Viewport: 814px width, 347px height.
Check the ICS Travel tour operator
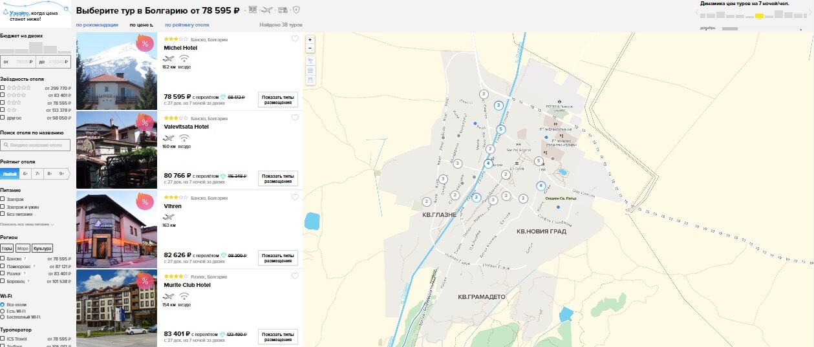tap(3, 339)
